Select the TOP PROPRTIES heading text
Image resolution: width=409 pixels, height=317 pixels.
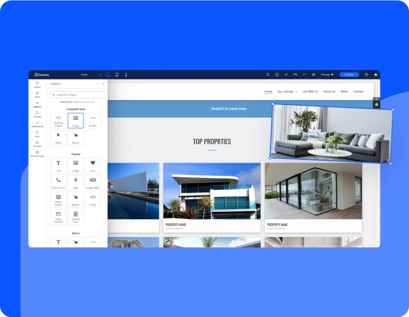[212, 142]
